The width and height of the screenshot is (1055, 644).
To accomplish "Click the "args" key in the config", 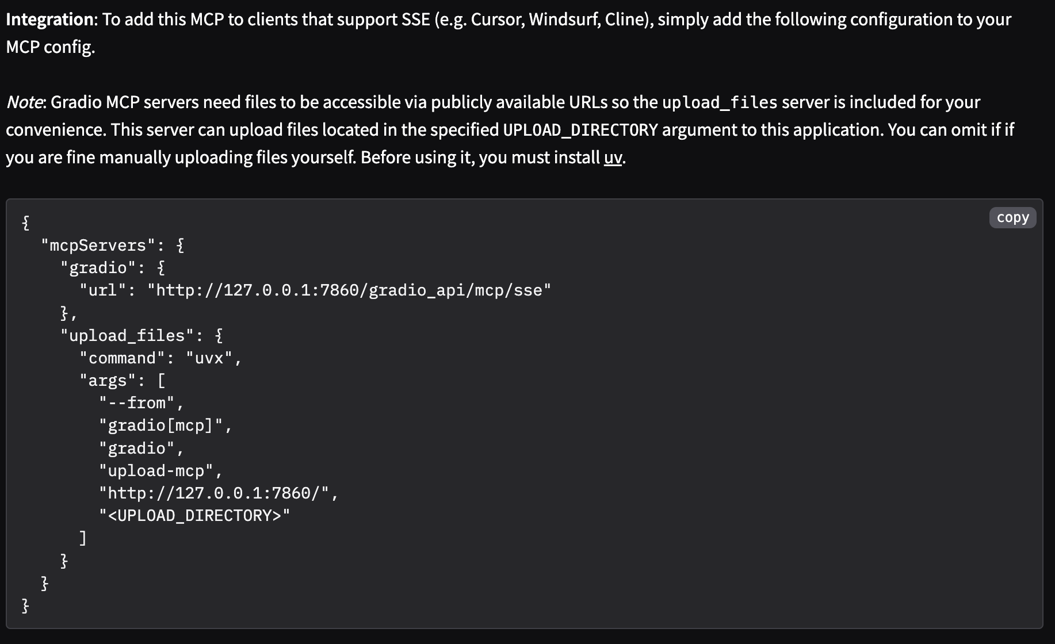I will (x=108, y=381).
